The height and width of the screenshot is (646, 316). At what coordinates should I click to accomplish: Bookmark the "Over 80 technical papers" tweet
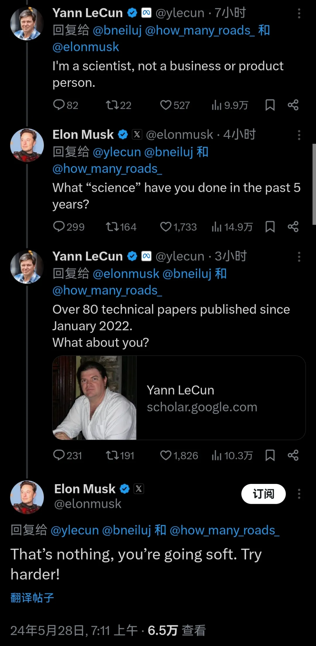tap(270, 455)
